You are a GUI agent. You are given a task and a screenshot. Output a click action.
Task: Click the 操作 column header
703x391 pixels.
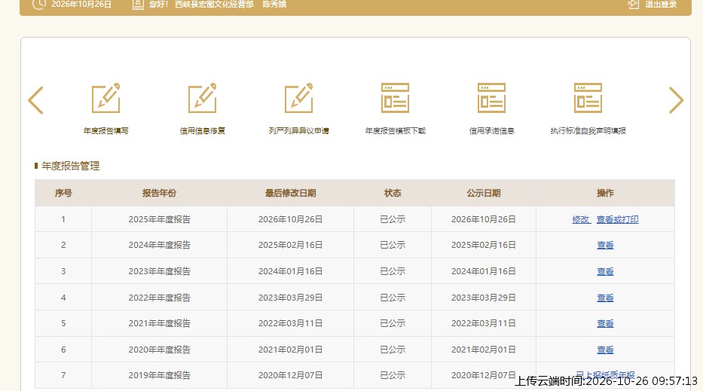(x=605, y=194)
